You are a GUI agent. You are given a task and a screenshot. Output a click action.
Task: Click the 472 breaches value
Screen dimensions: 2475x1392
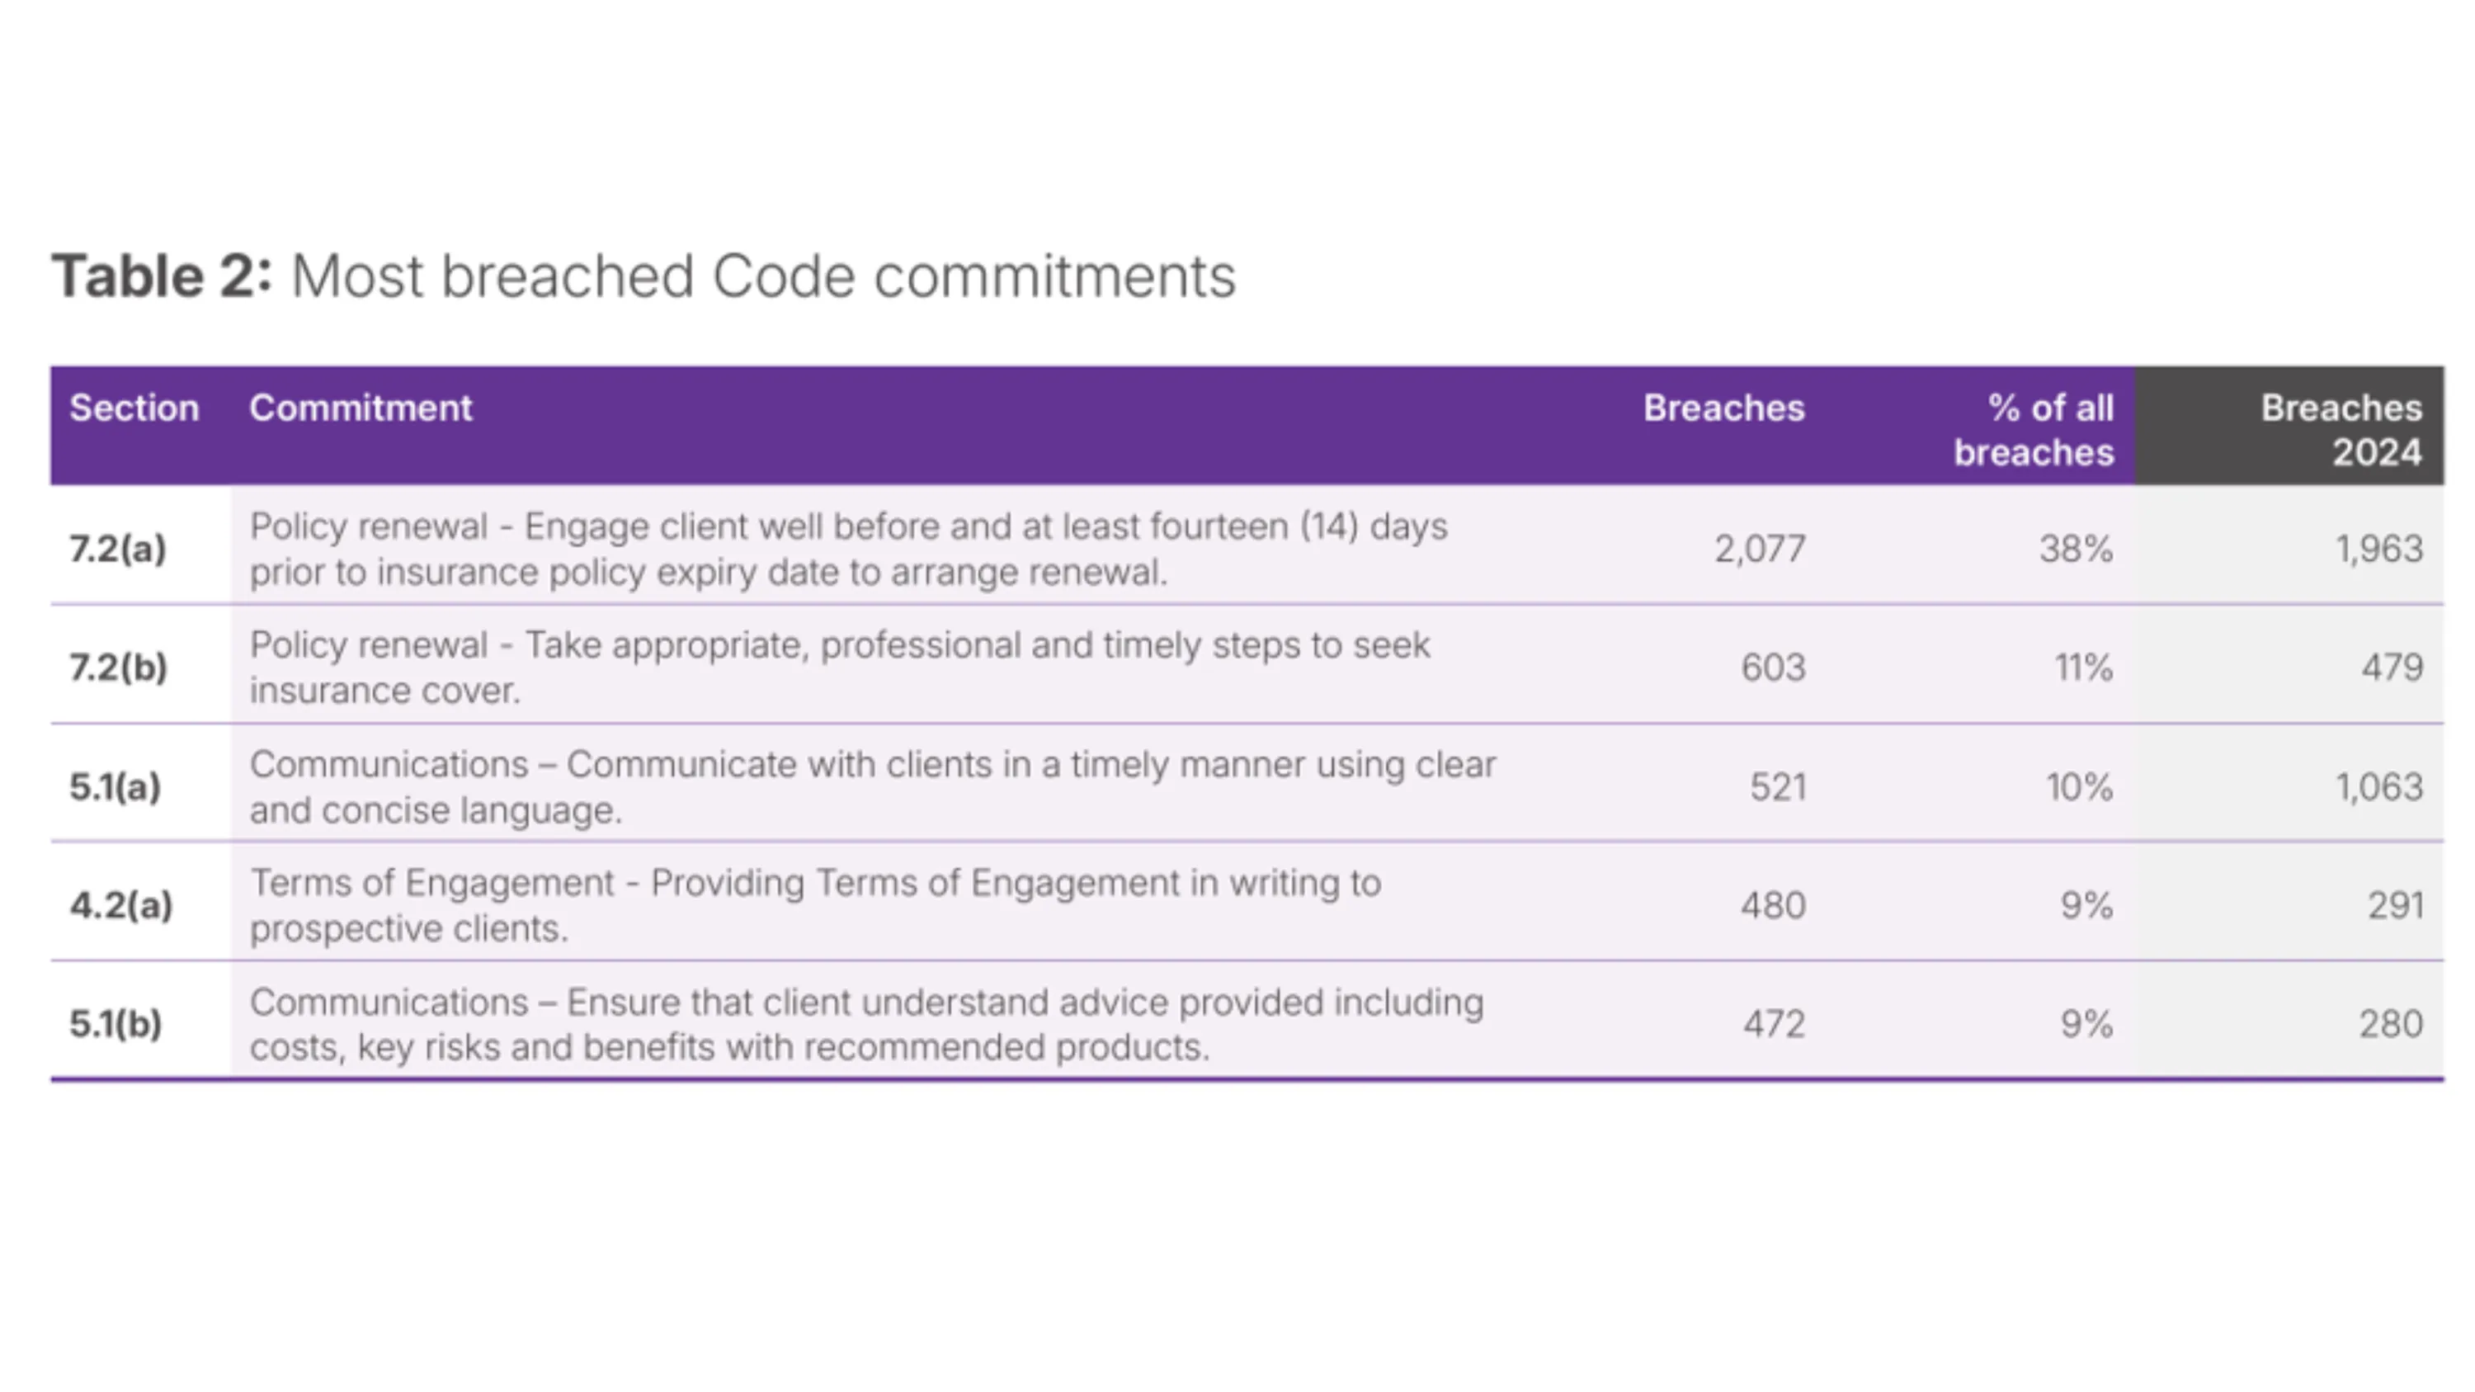click(1775, 1024)
